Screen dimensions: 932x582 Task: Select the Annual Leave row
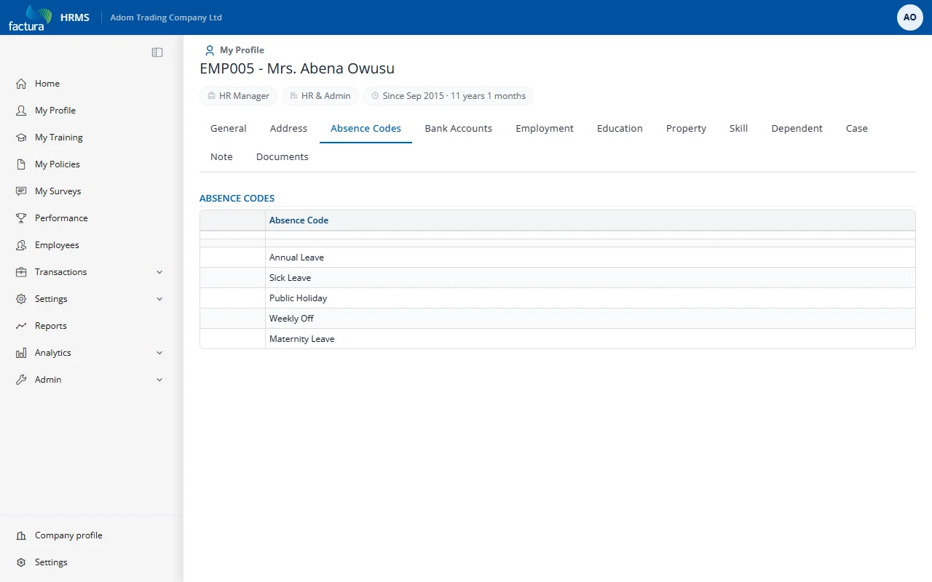558,258
